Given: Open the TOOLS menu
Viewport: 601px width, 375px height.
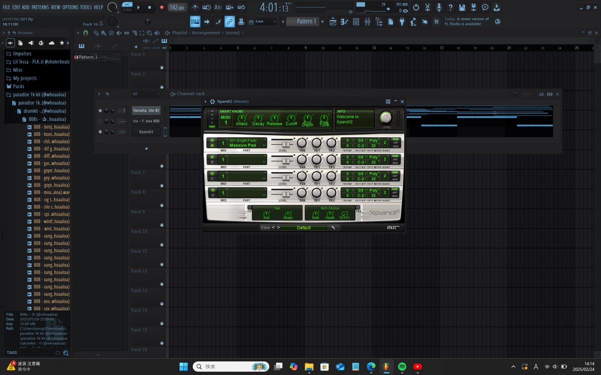Looking at the screenshot, I should [x=86, y=7].
